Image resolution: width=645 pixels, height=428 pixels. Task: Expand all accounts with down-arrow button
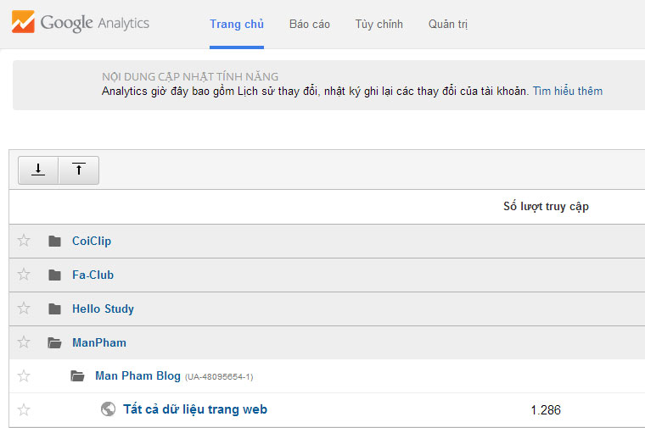click(38, 170)
